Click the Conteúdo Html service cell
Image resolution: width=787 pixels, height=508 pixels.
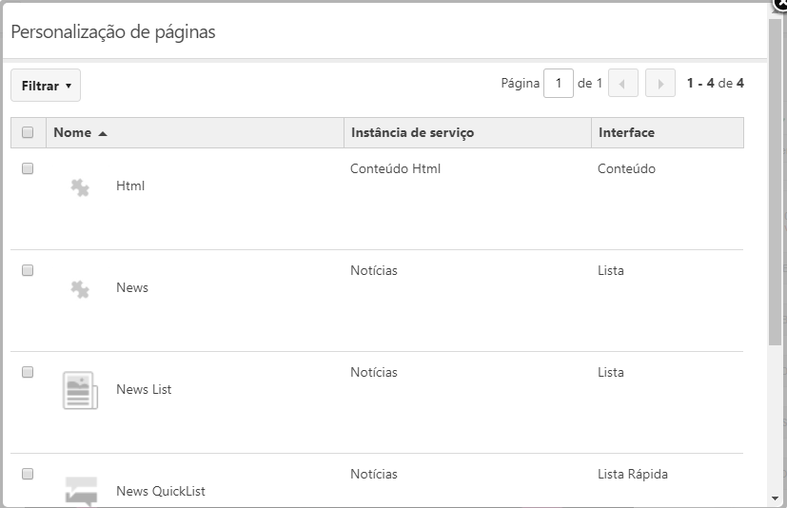(396, 168)
